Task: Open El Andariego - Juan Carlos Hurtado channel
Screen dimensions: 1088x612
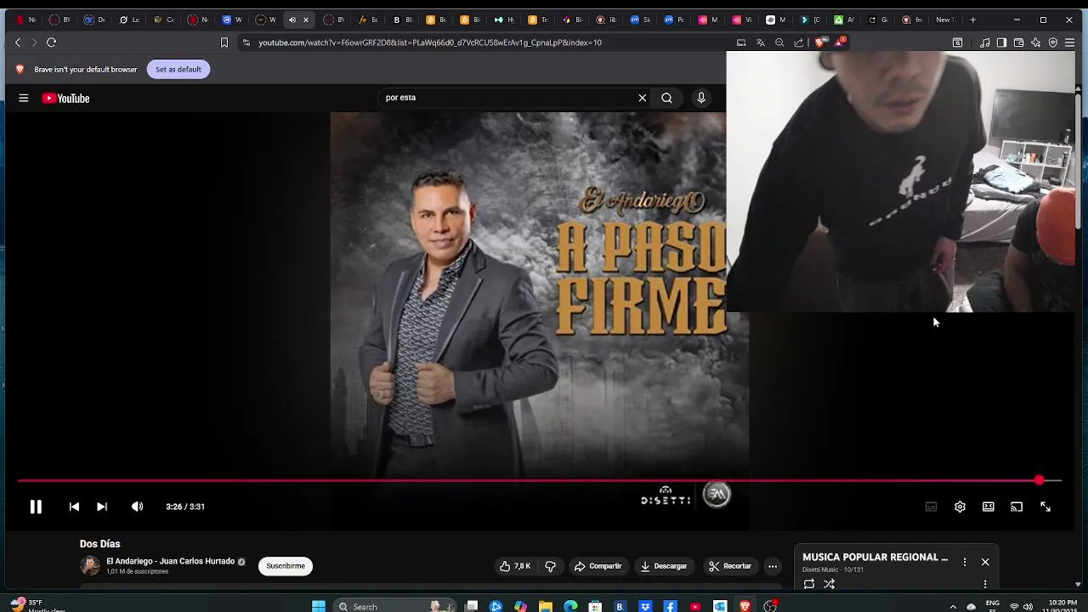Action: coord(170,561)
